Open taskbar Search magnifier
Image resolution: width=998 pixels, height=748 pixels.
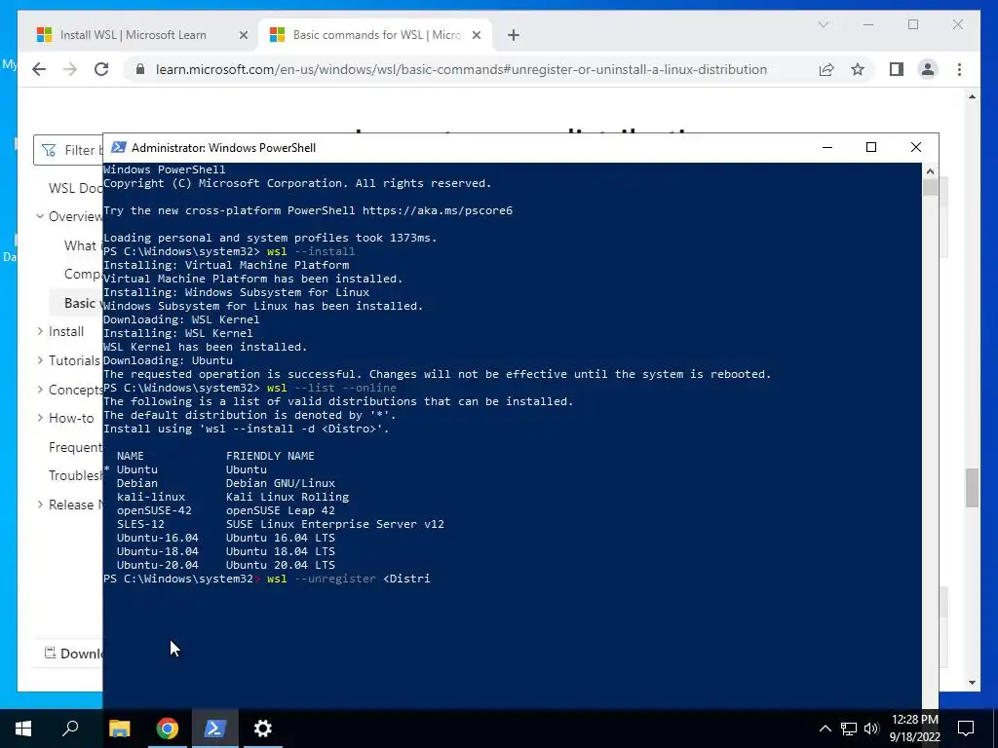(x=70, y=729)
